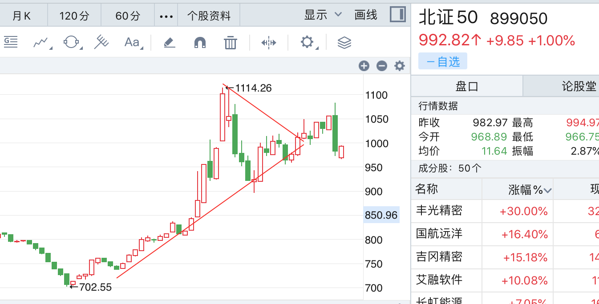This screenshot has width=599, height=304.
Task: Select the Aa text annotation tool
Action: pyautogui.click(x=132, y=43)
